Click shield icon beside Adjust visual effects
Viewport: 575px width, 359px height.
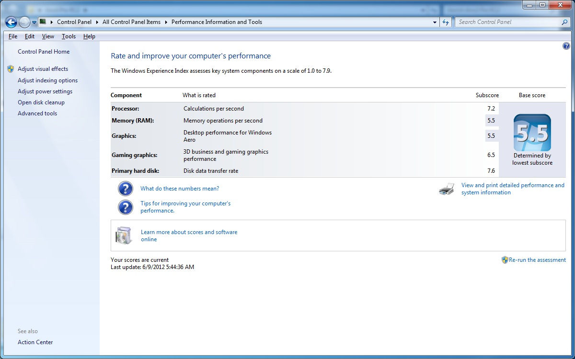(x=11, y=69)
